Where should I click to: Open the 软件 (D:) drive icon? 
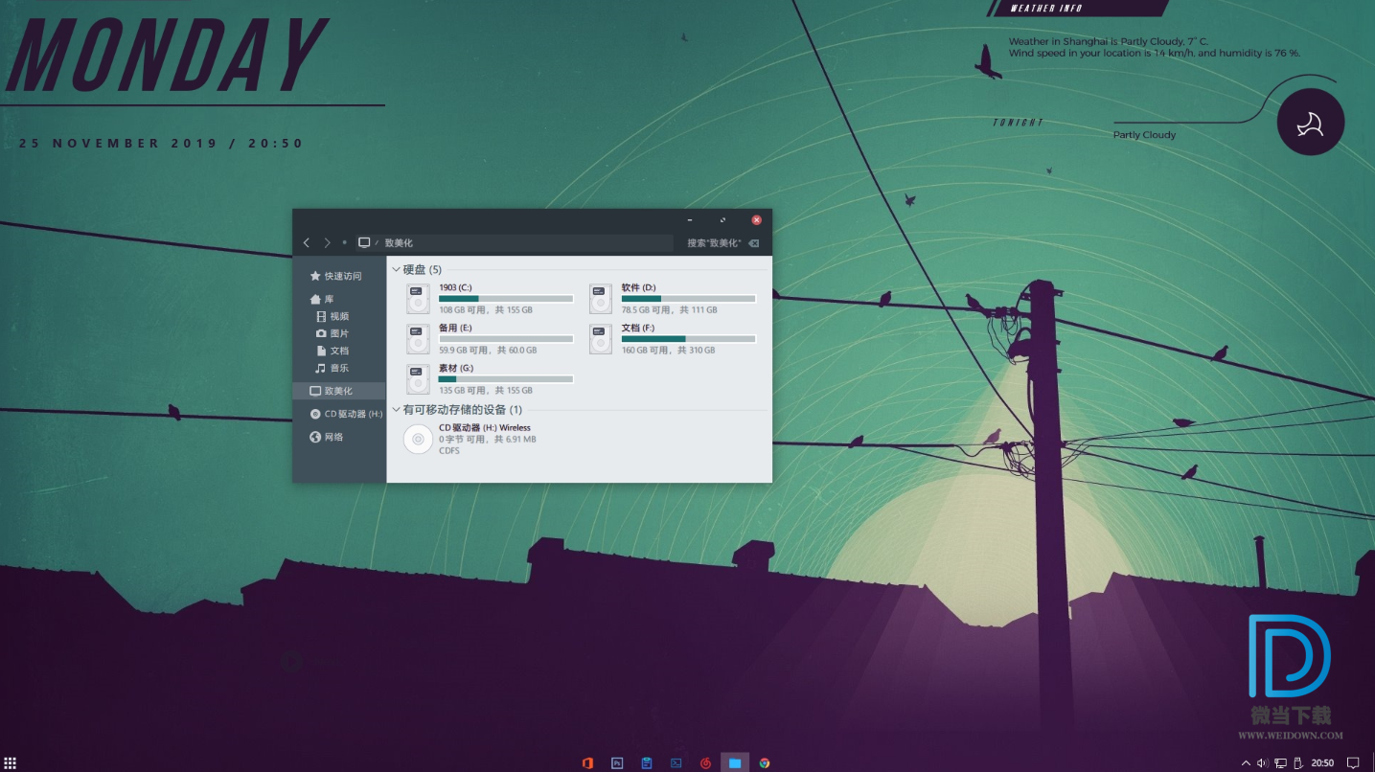pos(601,299)
